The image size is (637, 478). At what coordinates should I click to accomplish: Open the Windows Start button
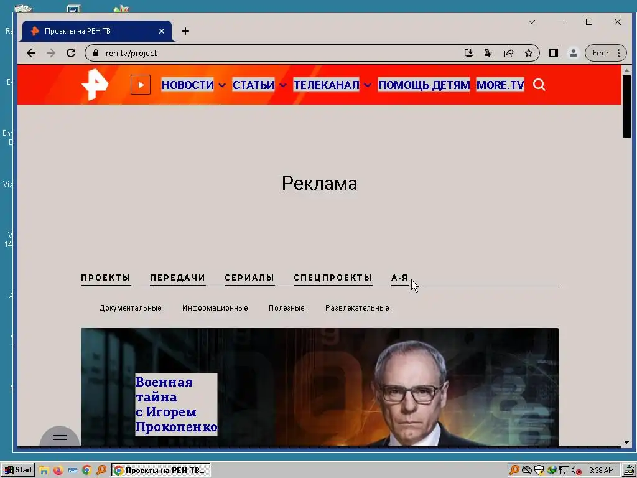click(18, 470)
